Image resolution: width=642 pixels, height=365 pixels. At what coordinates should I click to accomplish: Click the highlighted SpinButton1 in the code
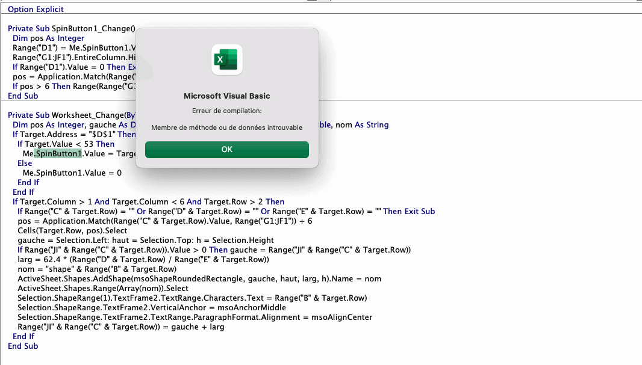58,154
